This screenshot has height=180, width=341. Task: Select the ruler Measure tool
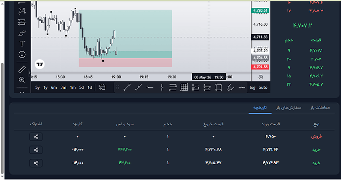[22, 69]
